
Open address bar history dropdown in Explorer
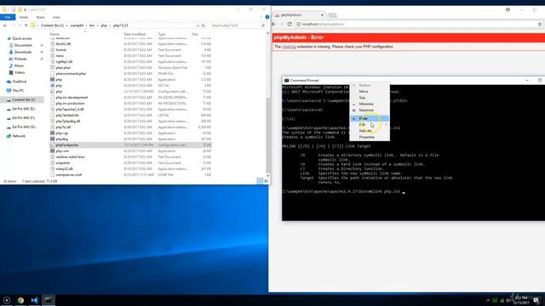[x=198, y=25]
